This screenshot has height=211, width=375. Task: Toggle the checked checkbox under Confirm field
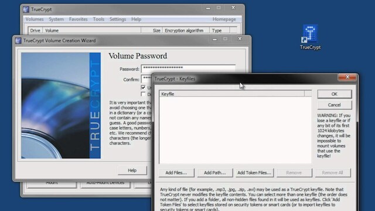coord(143,87)
